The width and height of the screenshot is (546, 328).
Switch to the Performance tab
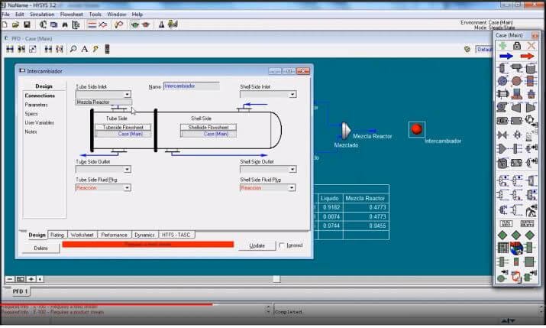115,235
